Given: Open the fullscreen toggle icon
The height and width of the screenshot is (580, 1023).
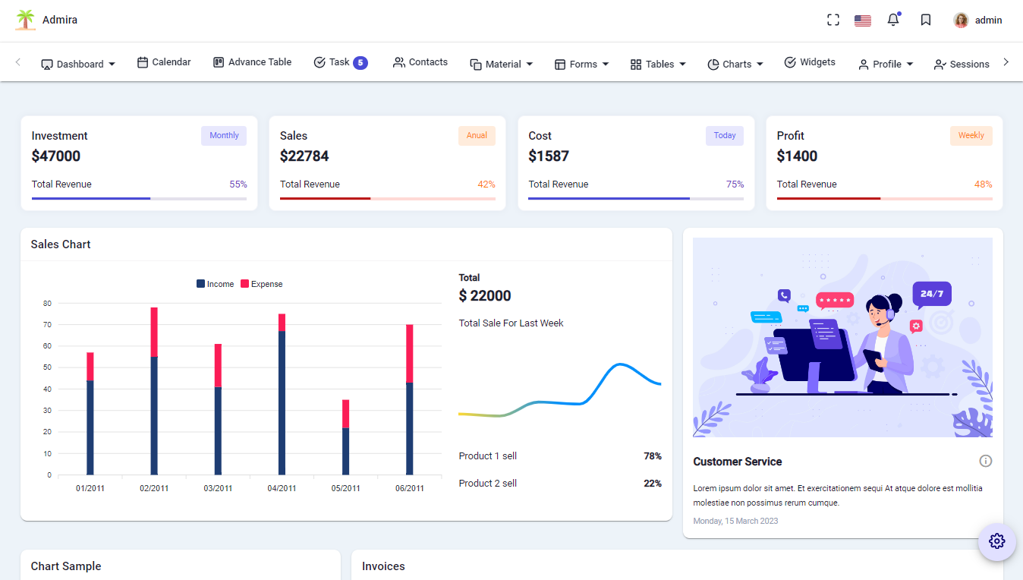Looking at the screenshot, I should 833,19.
